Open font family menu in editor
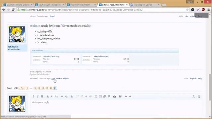 pyautogui.click(x=56, y=96)
